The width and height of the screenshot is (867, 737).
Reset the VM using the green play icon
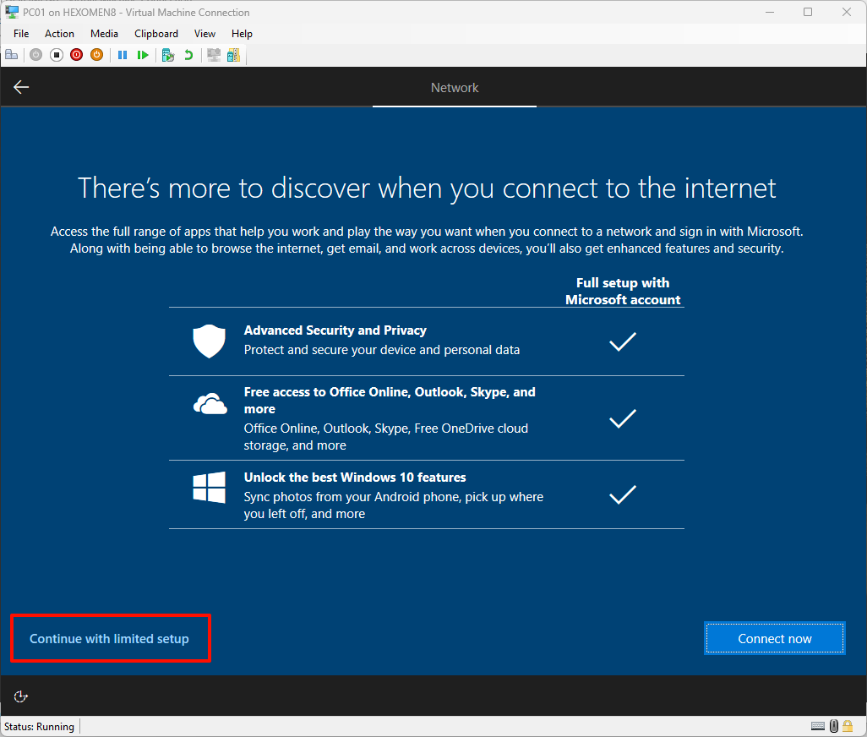[x=143, y=55]
